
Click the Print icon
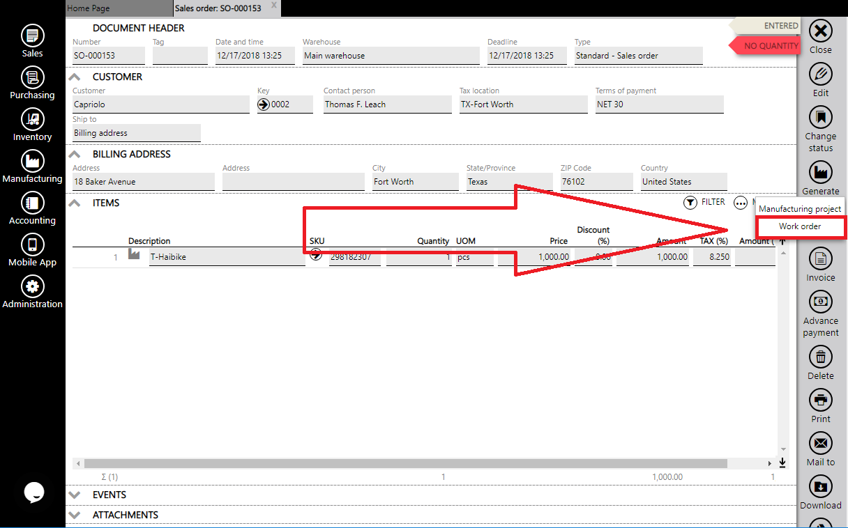tap(820, 400)
